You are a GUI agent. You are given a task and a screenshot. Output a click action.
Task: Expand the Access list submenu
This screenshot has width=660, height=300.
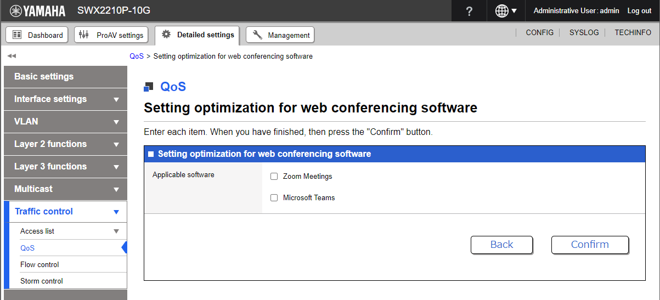click(116, 231)
